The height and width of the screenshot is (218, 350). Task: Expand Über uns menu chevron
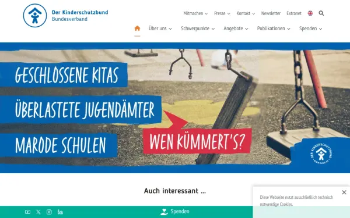[x=170, y=29]
